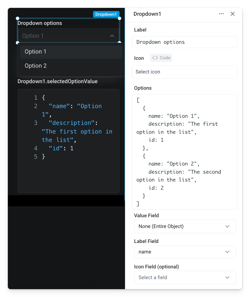Click the top-right resize handle of Dropdown1

click(x=119, y=18)
